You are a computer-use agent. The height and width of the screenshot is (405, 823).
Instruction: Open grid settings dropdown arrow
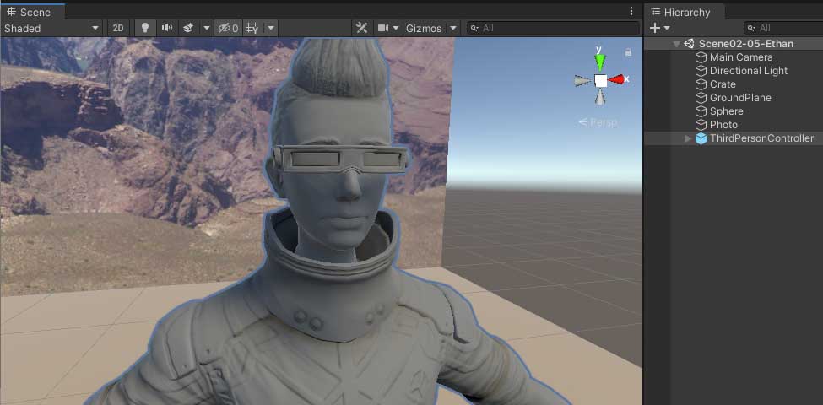click(x=271, y=29)
